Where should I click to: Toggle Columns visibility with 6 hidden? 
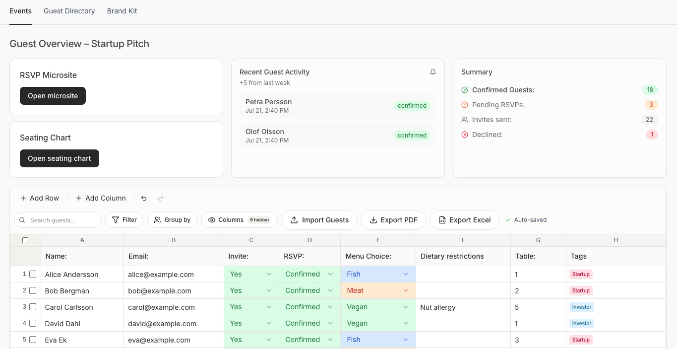(x=240, y=220)
